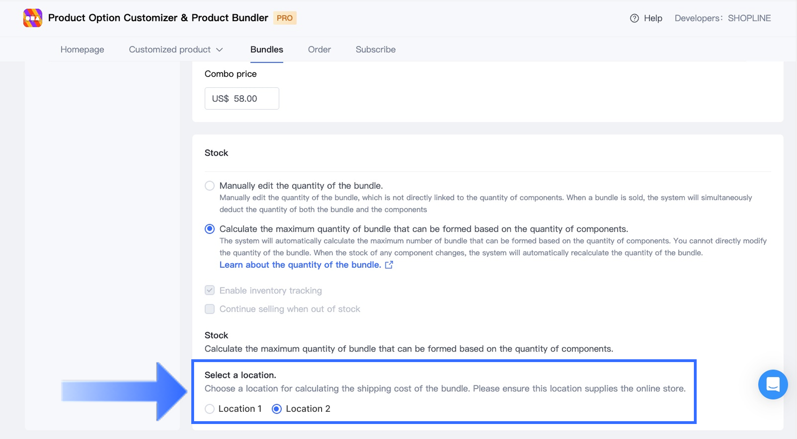Click the Customized product chevron arrow
The image size is (797, 439).
(x=219, y=50)
